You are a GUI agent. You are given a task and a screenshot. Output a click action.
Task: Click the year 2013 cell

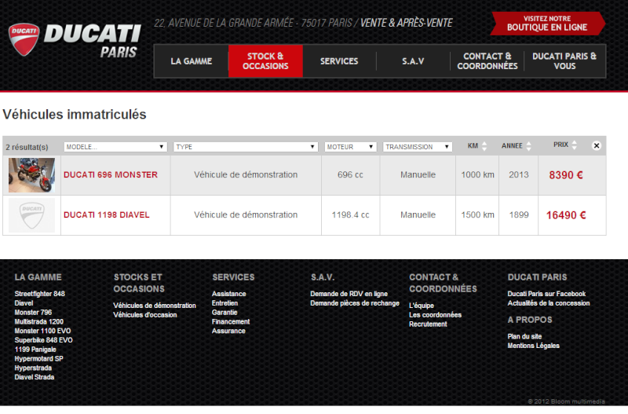pos(519,174)
